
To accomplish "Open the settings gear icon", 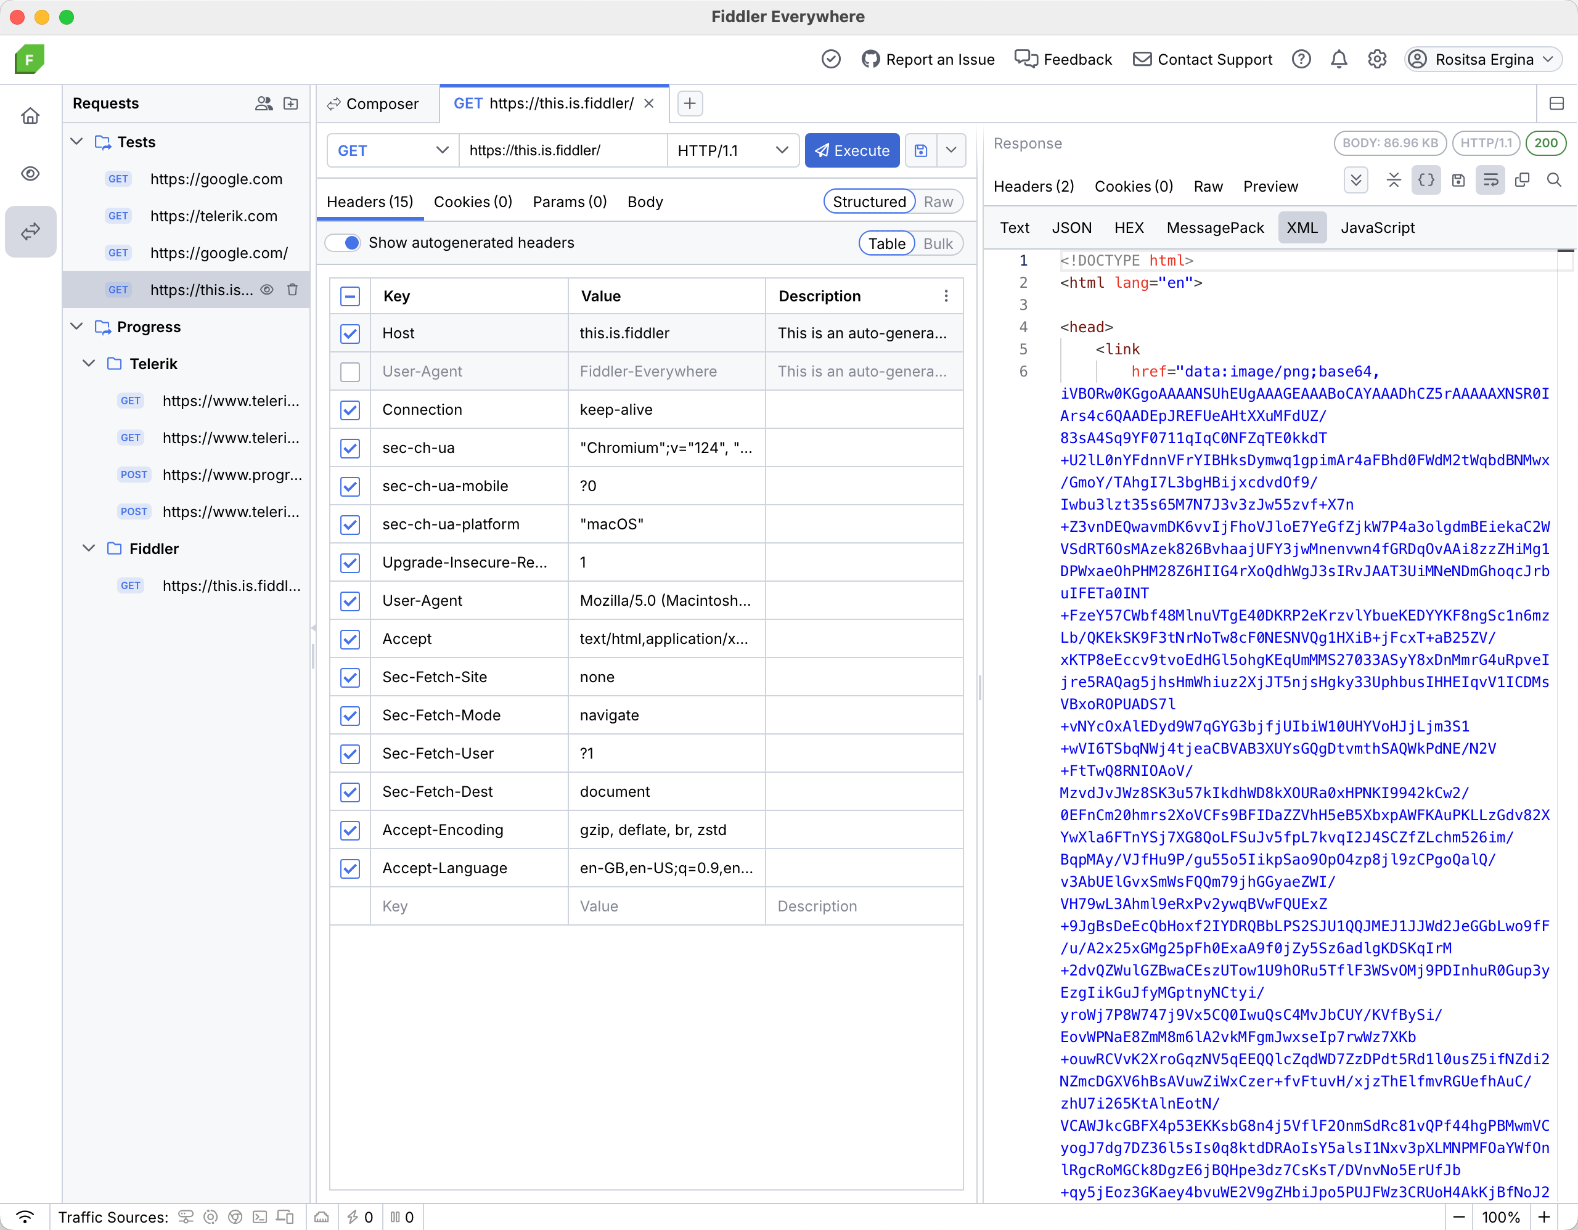I will (1377, 59).
